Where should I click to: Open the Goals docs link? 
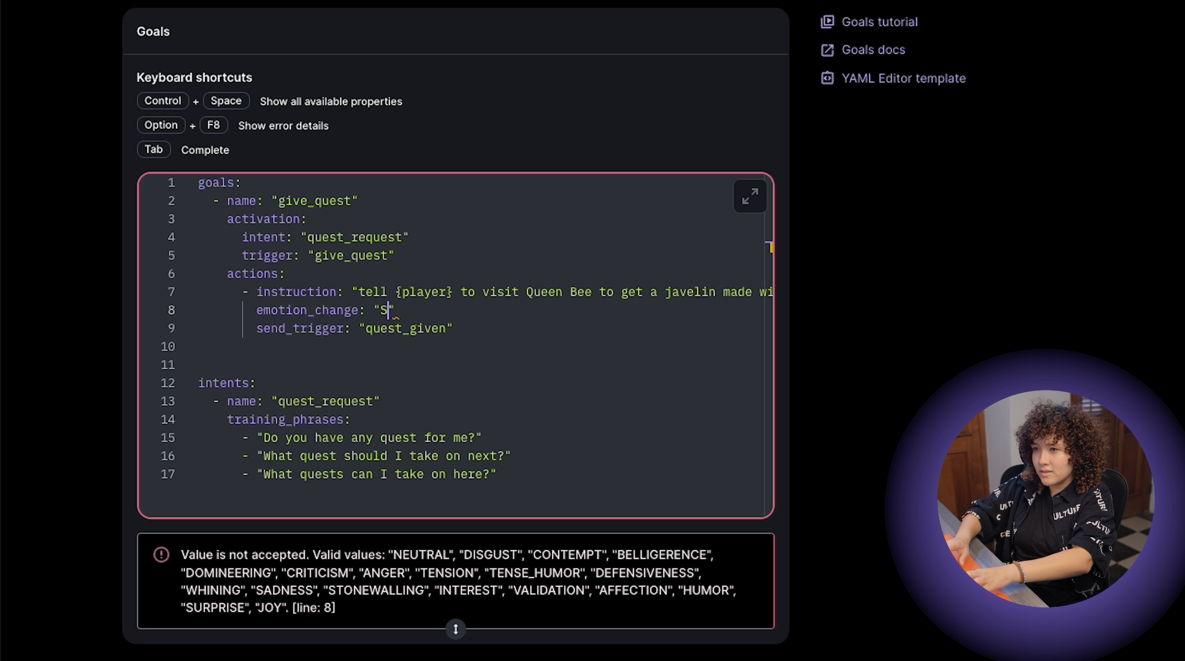874,50
